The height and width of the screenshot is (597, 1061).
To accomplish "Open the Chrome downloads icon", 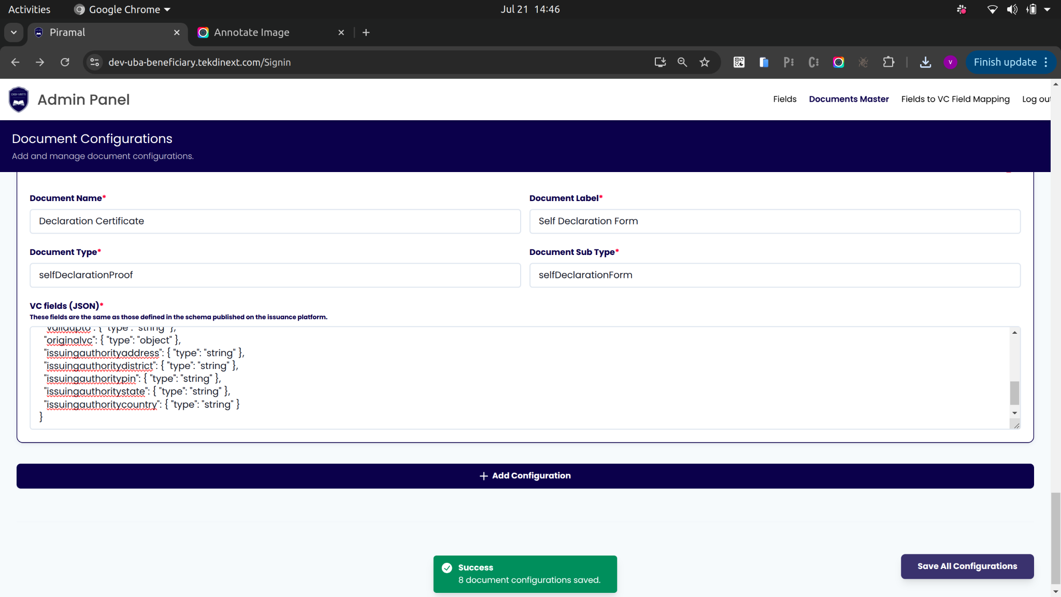I will click(925, 62).
